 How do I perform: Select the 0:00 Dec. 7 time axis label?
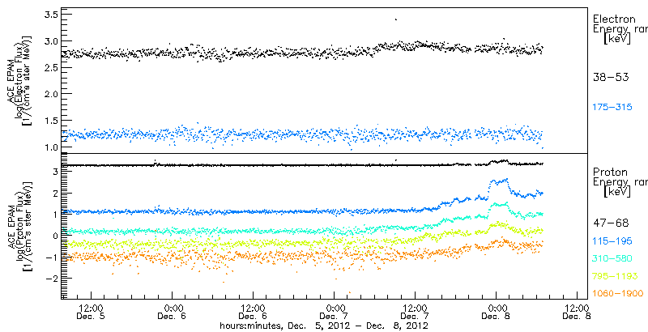(x=335, y=312)
